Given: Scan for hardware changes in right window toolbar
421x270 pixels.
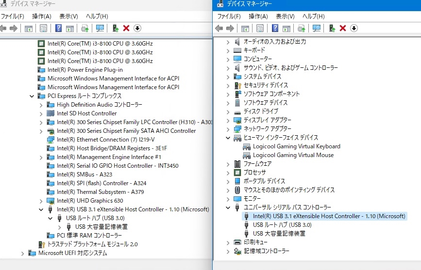Looking at the screenshot, I should coord(317,28).
